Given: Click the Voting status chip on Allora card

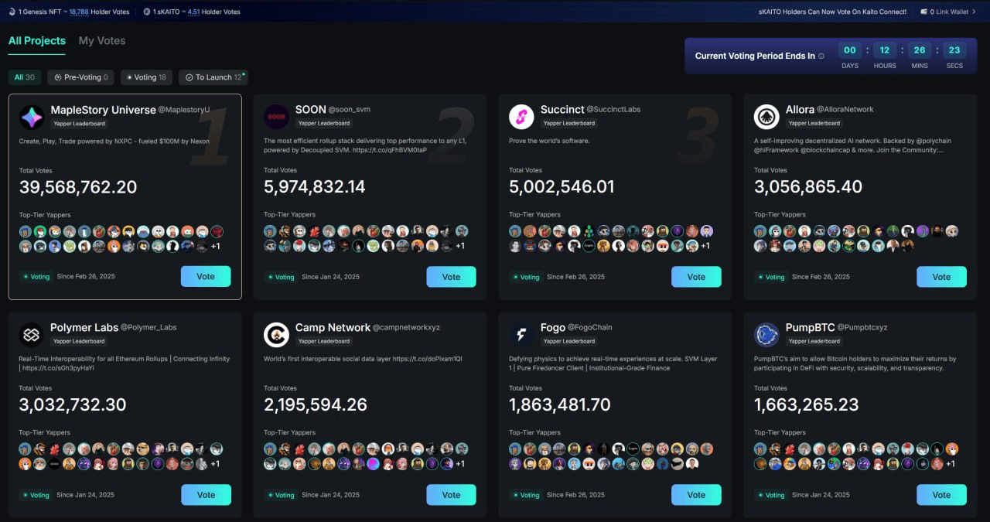Looking at the screenshot, I should pos(772,277).
